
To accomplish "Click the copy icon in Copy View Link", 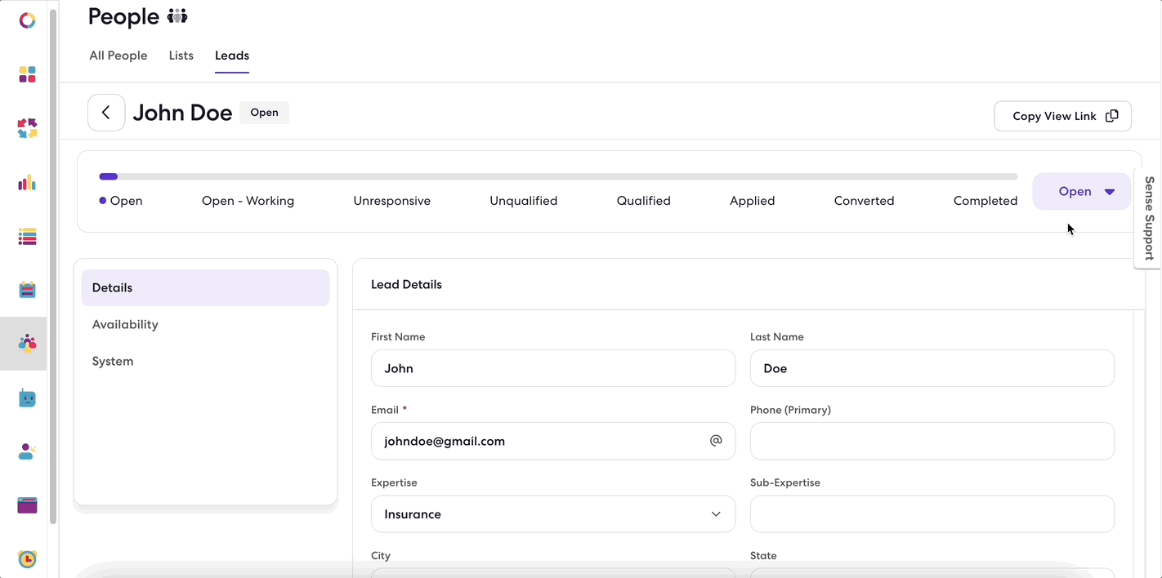I will [x=1111, y=116].
